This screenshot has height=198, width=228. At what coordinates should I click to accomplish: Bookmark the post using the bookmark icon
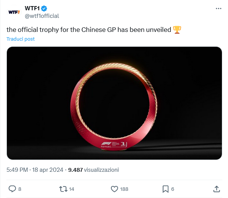[165, 189]
